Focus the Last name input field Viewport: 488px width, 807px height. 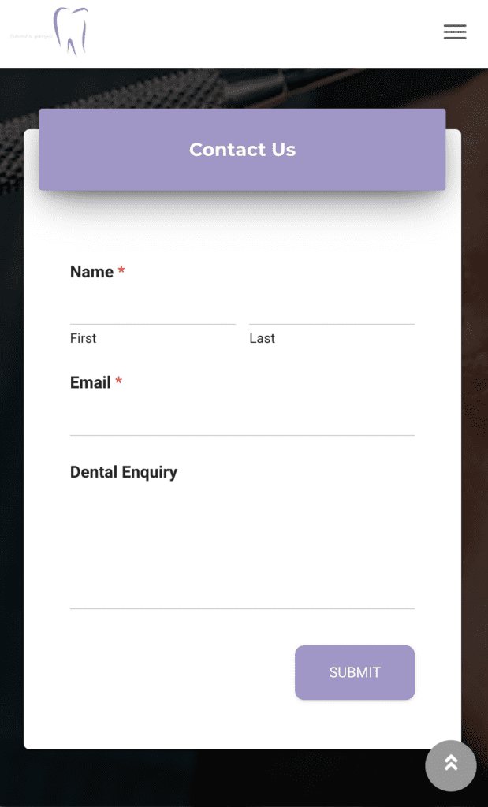coord(331,308)
